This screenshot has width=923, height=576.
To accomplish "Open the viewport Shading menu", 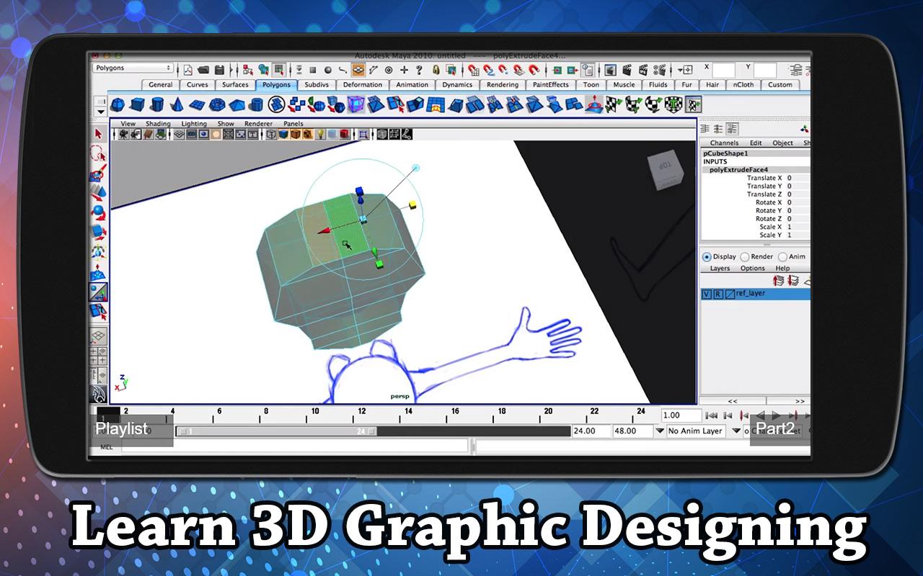I will coord(157,124).
